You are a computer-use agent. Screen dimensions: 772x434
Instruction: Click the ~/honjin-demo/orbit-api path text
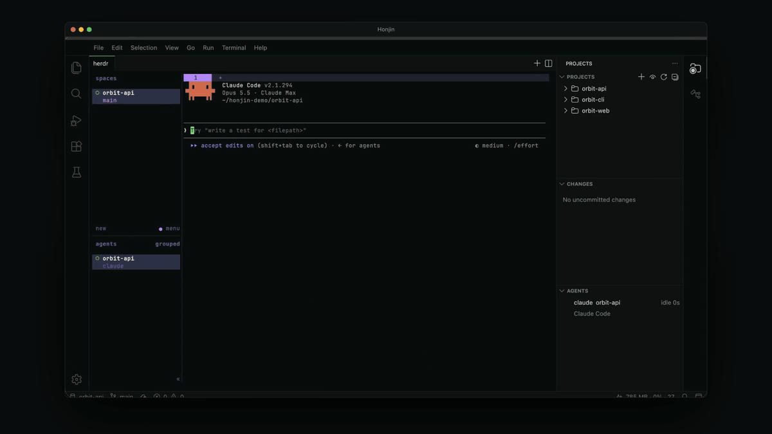click(262, 100)
